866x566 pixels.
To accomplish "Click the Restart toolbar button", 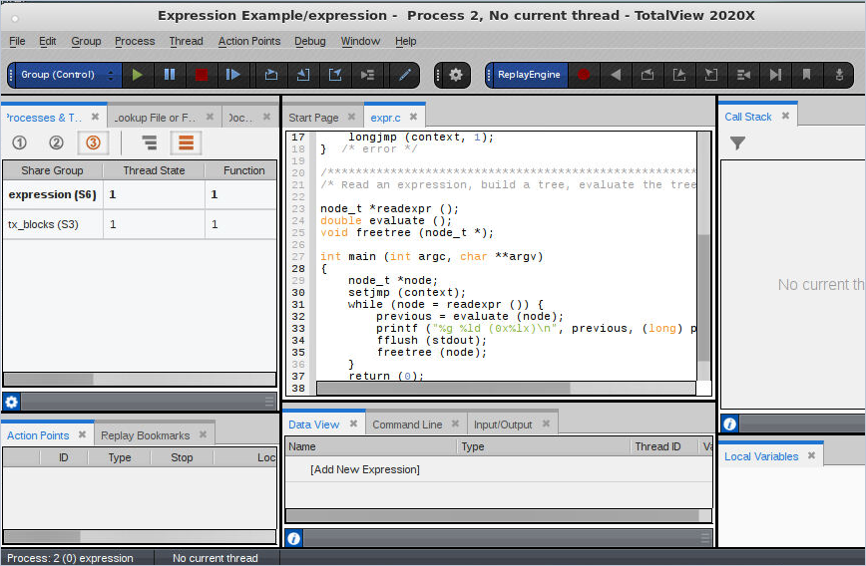I will (232, 75).
